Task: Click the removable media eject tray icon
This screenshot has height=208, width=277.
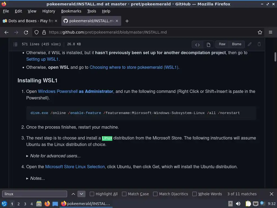Action: coord(230,204)
